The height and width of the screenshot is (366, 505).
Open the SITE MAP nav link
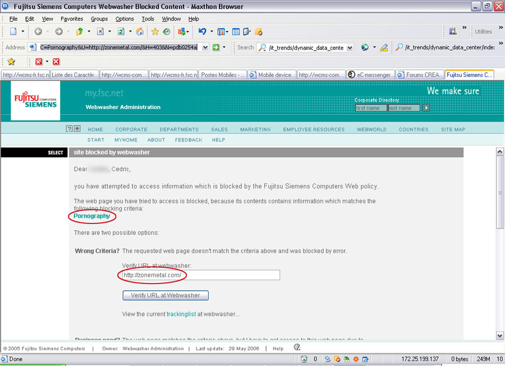tap(453, 129)
